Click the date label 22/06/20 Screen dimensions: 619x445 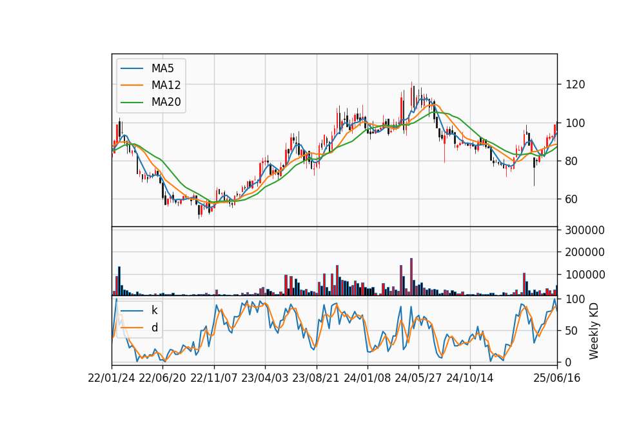click(162, 379)
